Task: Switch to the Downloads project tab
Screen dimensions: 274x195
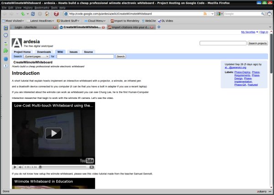Action: coord(47,52)
